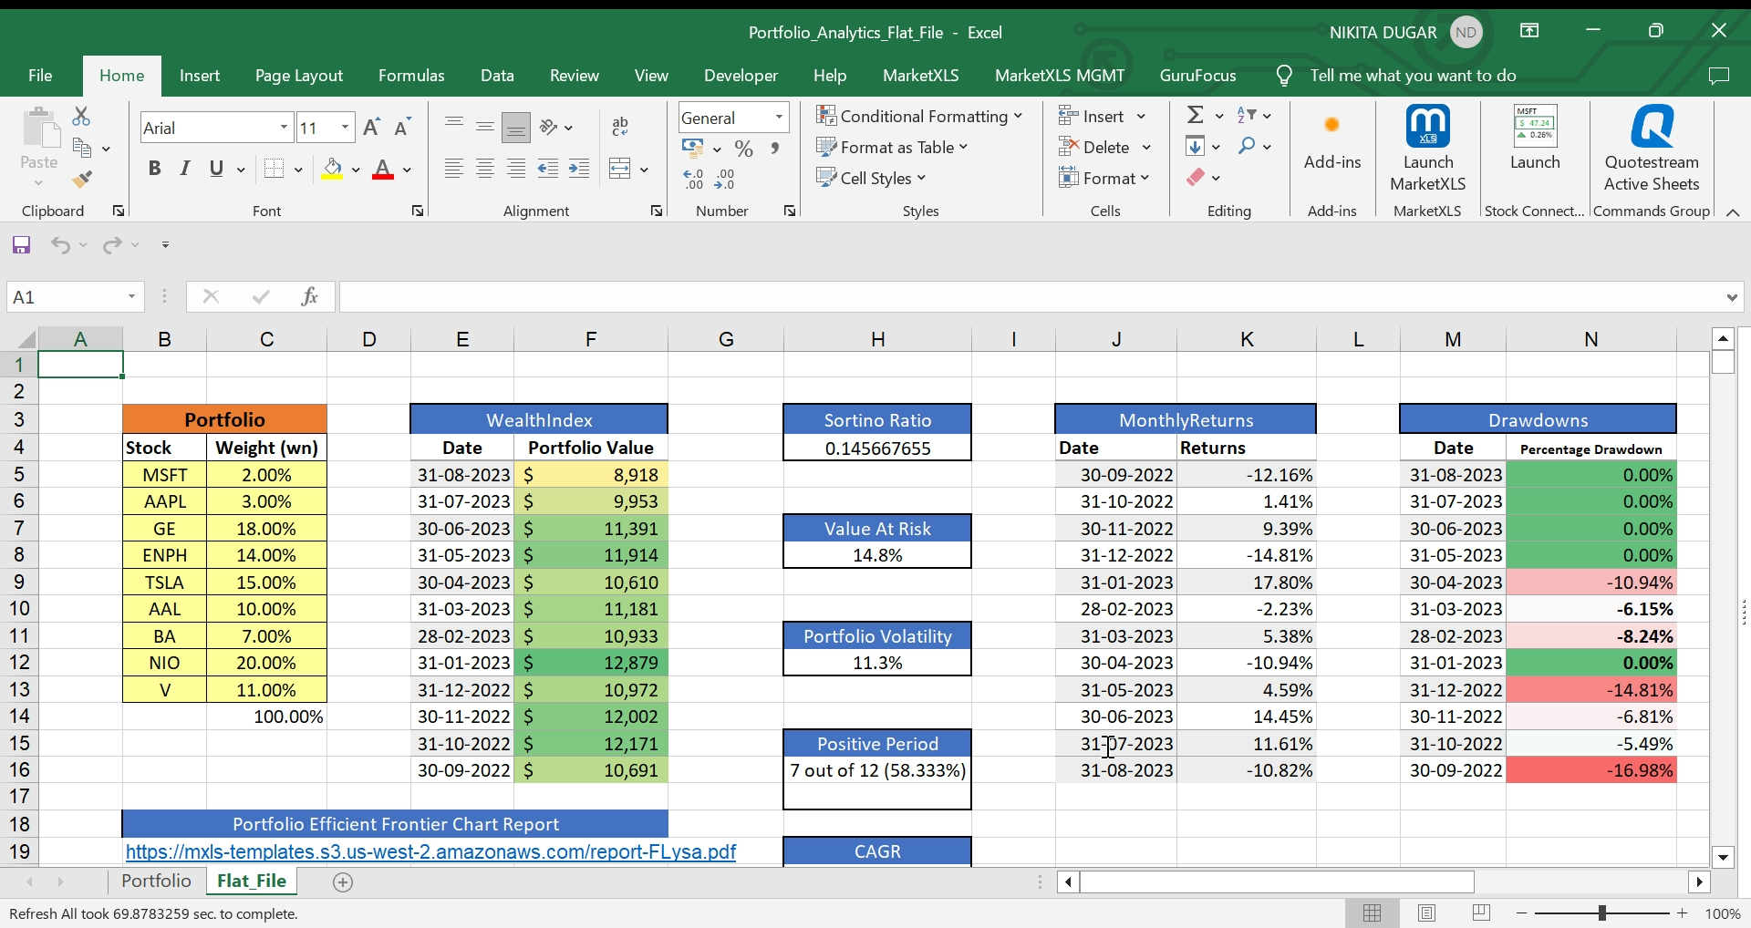Click the Paste button

(39, 146)
